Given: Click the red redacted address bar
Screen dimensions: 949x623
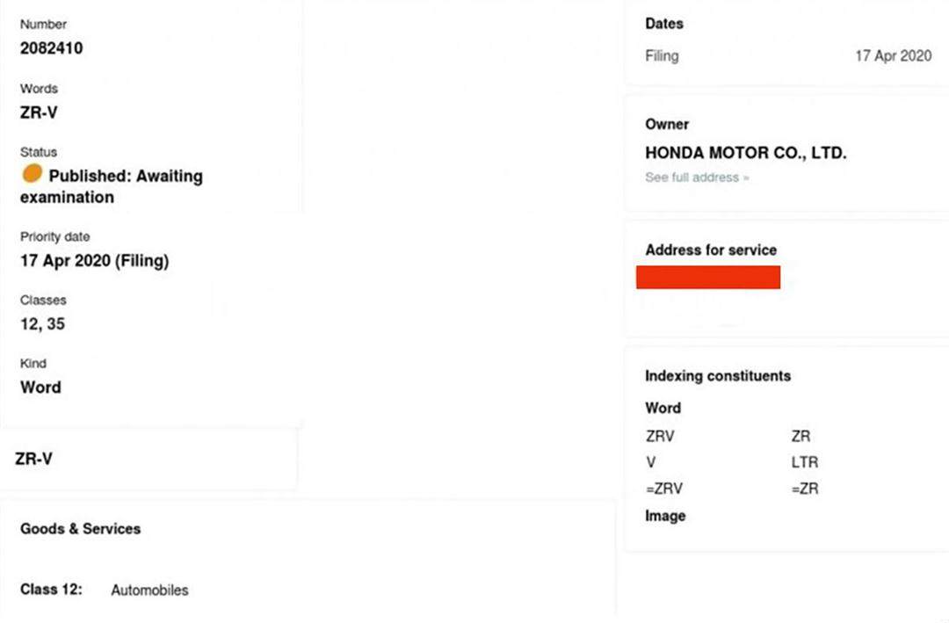Looking at the screenshot, I should pyautogui.click(x=708, y=276).
